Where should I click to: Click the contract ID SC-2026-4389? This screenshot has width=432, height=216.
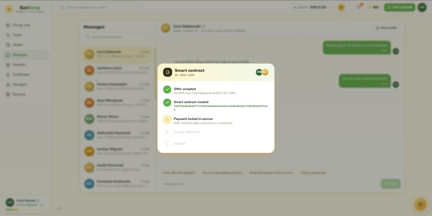point(184,75)
